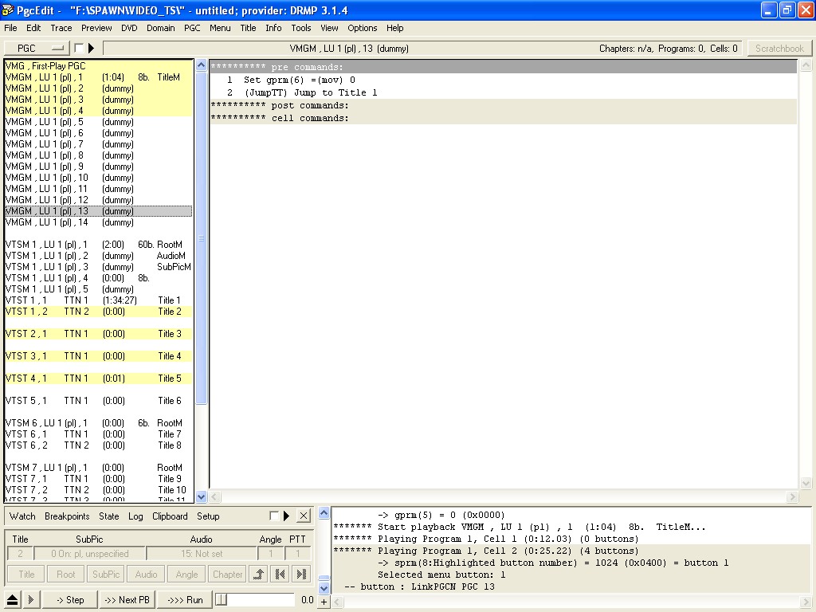
Task: Select VTSM 6 LU 1, 1 RootM row
Action: pos(98,423)
